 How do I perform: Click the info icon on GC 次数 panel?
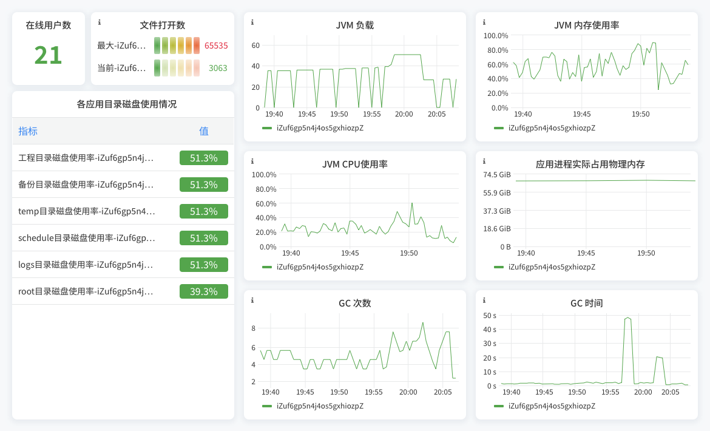click(x=251, y=301)
